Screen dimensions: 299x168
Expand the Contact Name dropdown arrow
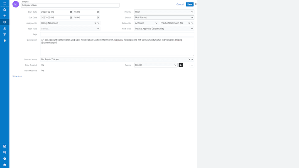192,59
